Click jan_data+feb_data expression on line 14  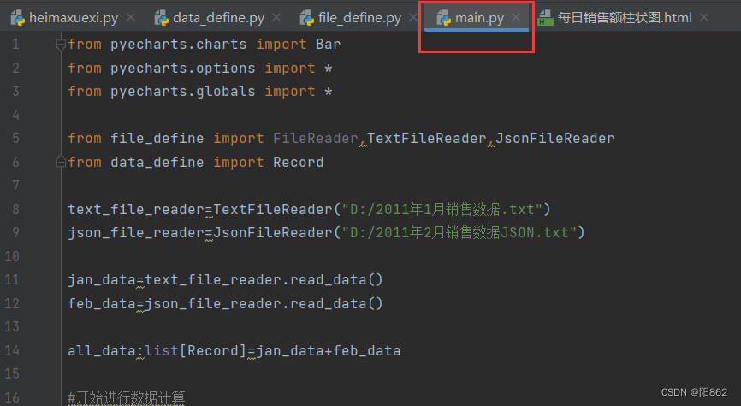pyautogui.click(x=329, y=350)
